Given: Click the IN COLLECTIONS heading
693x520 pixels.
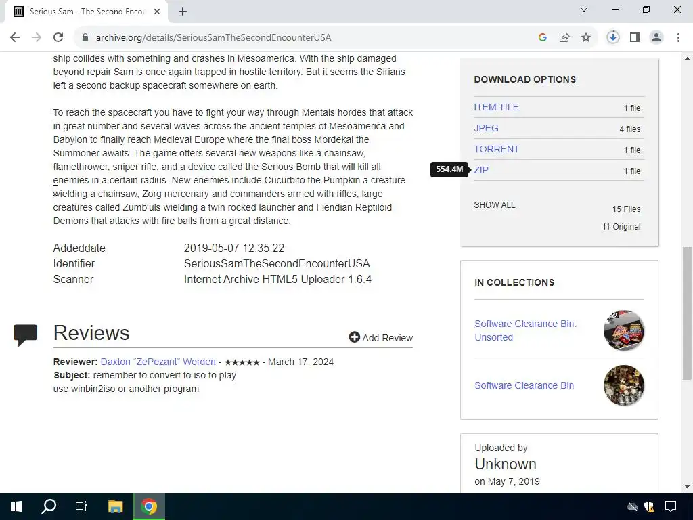Looking at the screenshot, I should (x=514, y=282).
